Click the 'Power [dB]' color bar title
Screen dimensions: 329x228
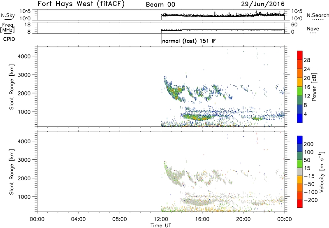coord(314,87)
